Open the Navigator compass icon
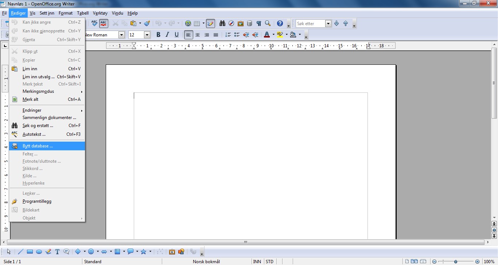This screenshot has width=498, height=265. pos(231,23)
